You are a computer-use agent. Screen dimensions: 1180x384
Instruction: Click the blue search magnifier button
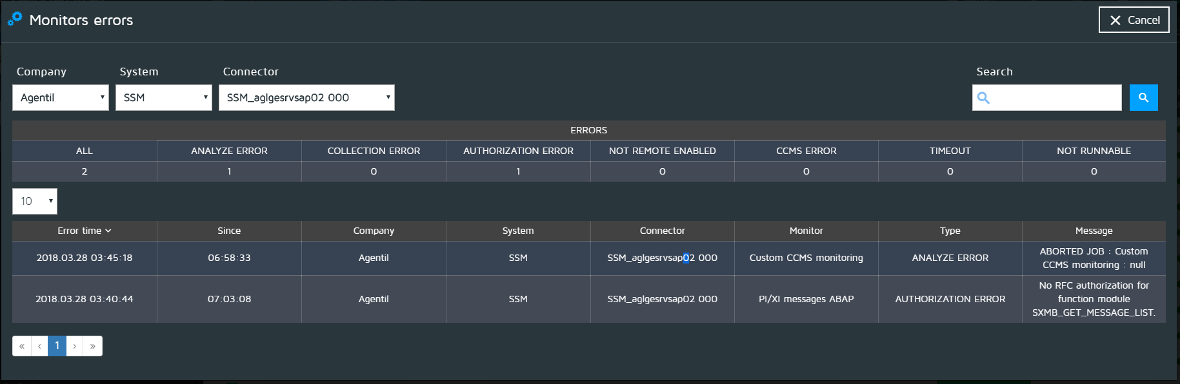(x=1143, y=98)
